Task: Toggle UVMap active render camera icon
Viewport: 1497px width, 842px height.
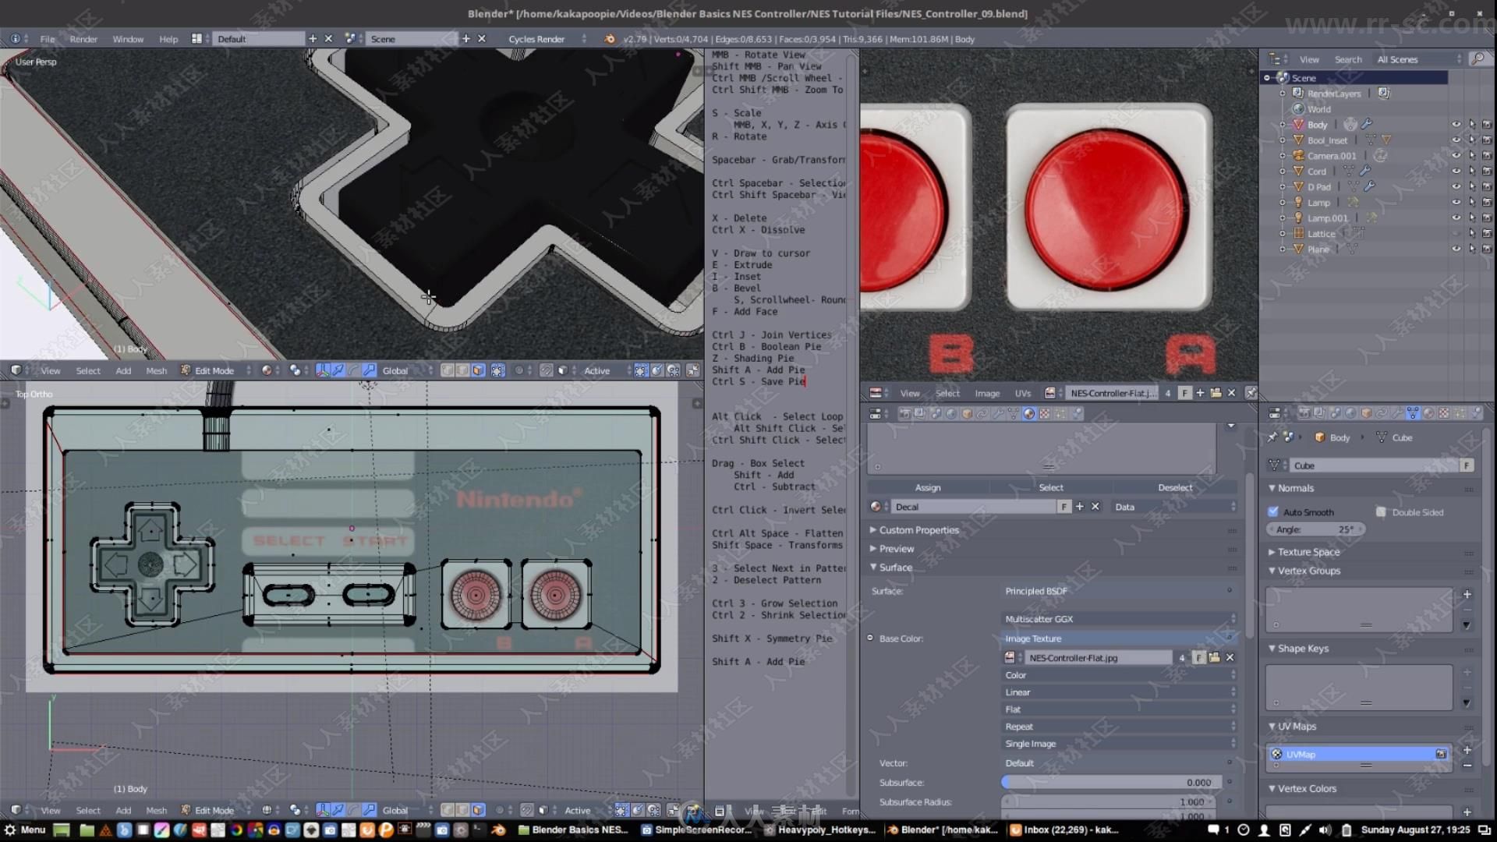Action: tap(1441, 754)
